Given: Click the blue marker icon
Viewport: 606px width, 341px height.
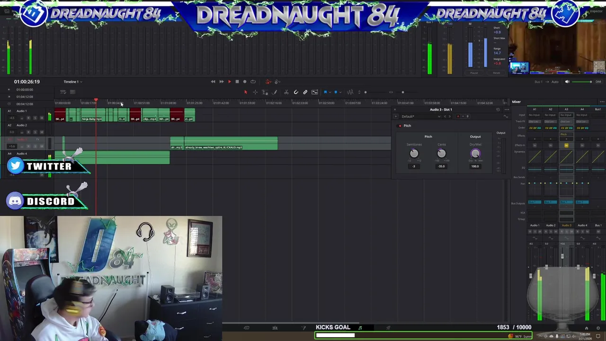Looking at the screenshot, I should point(336,92).
